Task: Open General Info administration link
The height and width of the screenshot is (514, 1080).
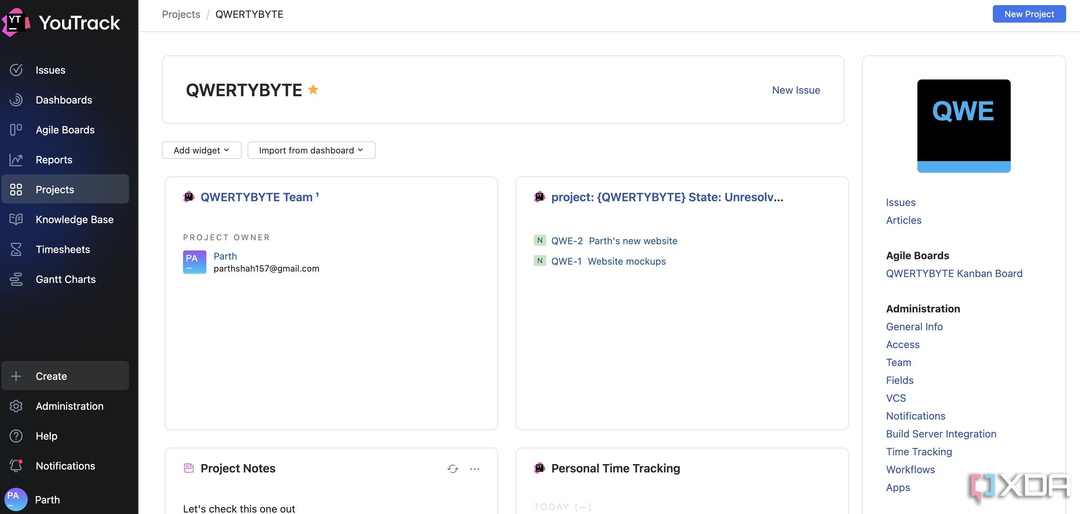Action: 914,327
